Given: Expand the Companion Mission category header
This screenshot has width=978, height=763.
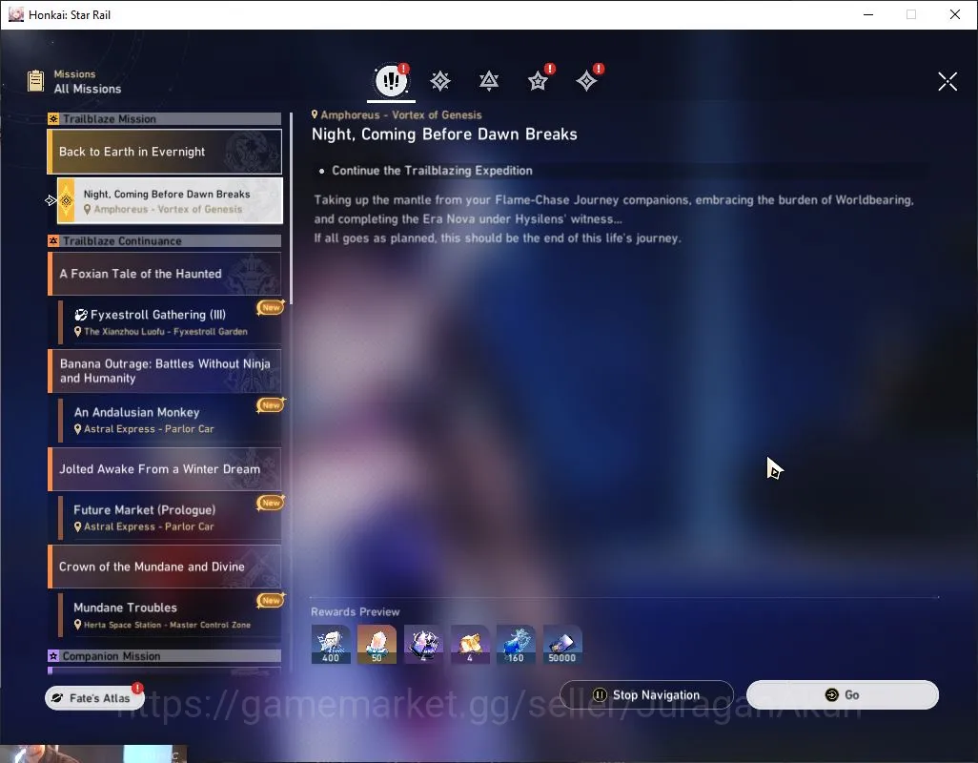Looking at the screenshot, I should click(165, 655).
